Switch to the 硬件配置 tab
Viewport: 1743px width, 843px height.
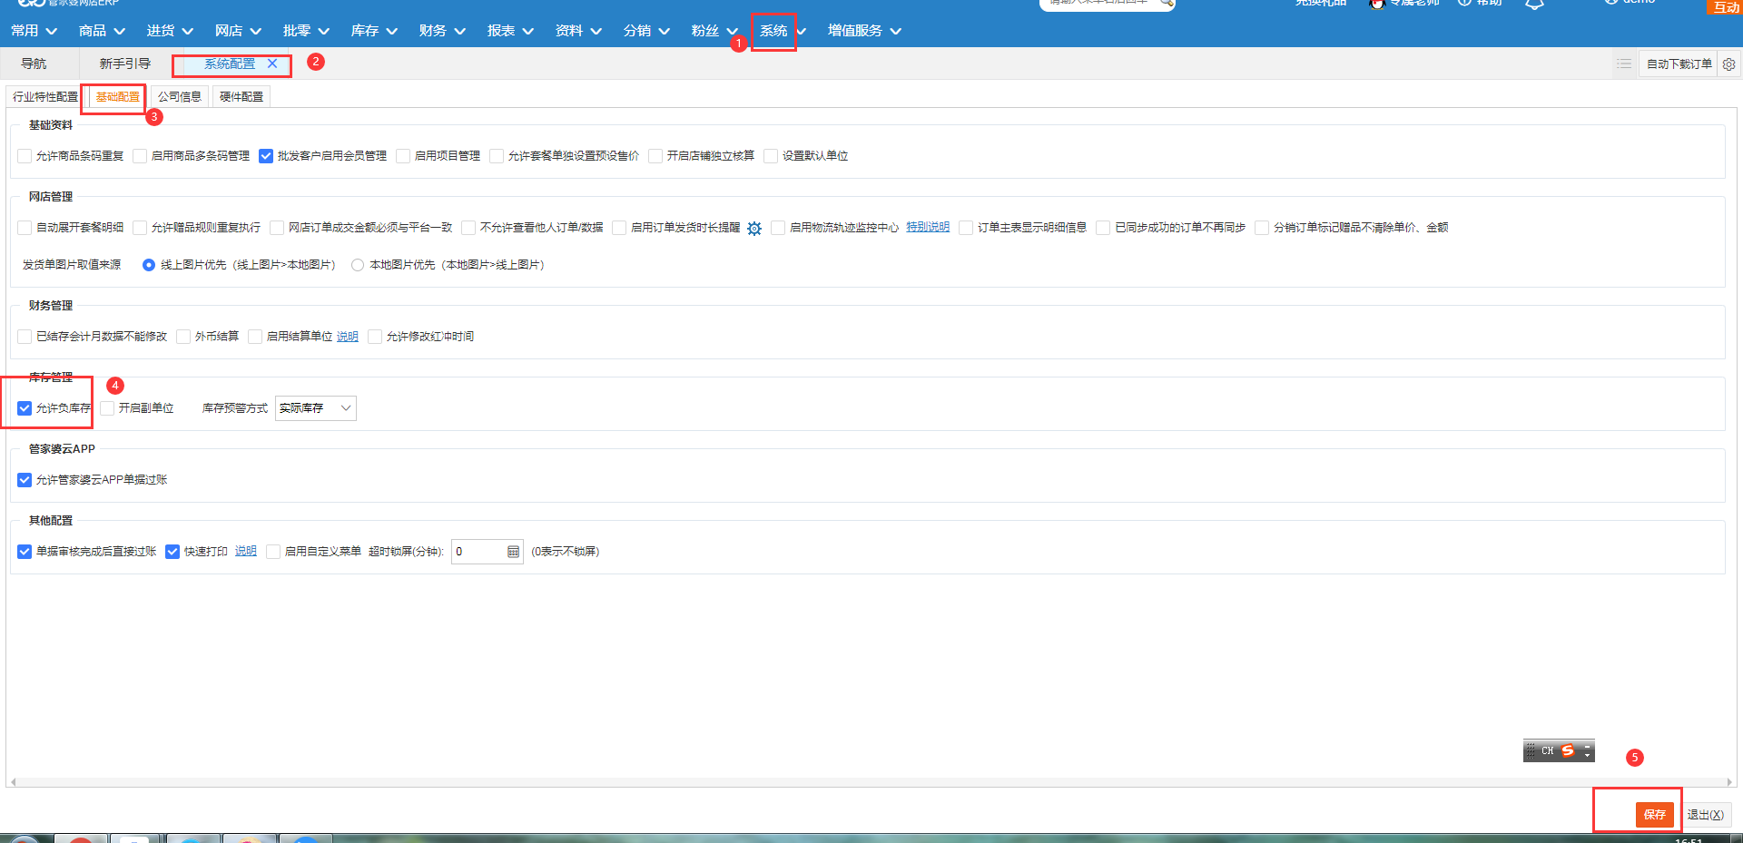241,97
